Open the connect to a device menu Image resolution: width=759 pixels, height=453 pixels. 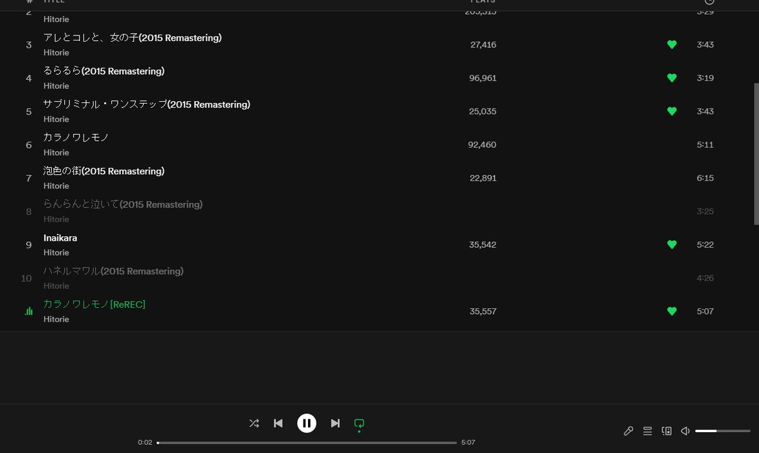coord(666,431)
